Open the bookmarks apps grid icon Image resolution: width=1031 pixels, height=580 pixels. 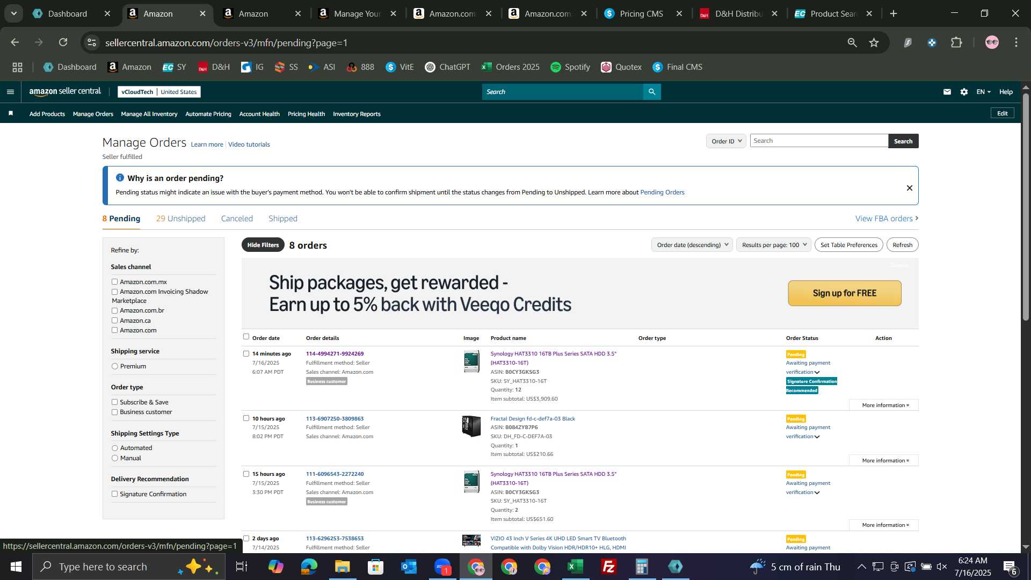coord(17,67)
